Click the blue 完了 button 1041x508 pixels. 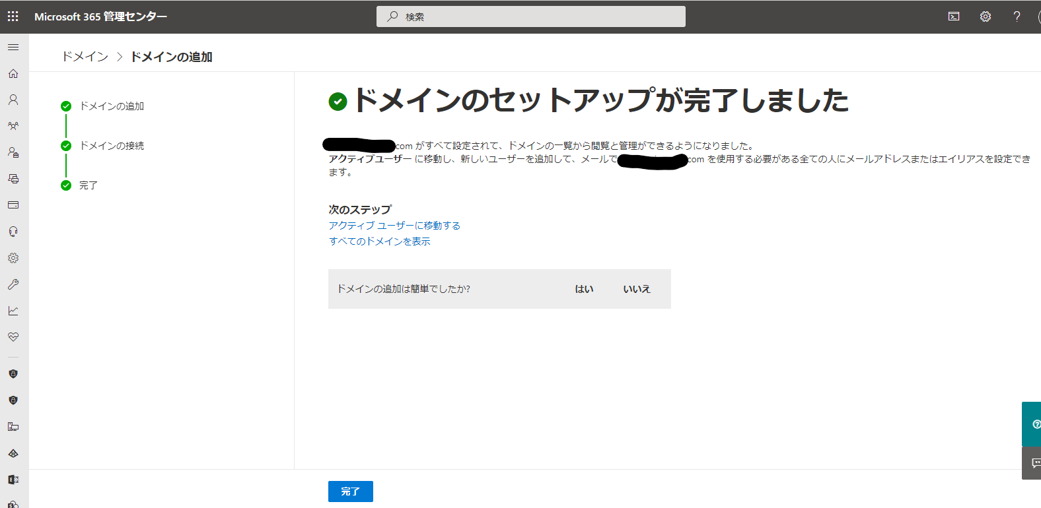point(351,492)
